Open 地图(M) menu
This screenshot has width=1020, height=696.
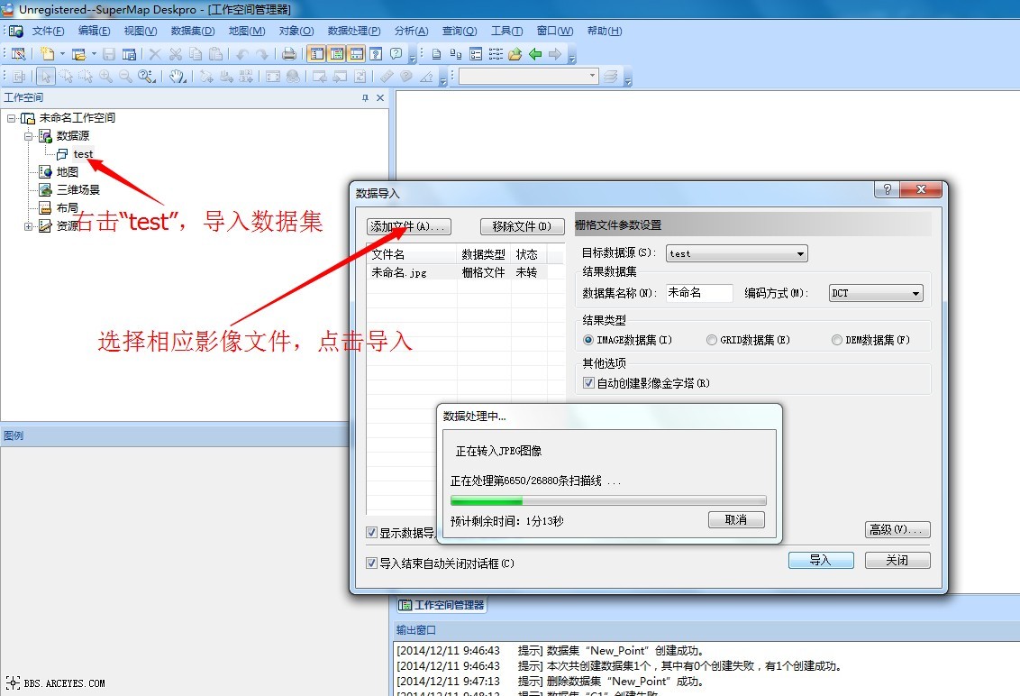(247, 31)
